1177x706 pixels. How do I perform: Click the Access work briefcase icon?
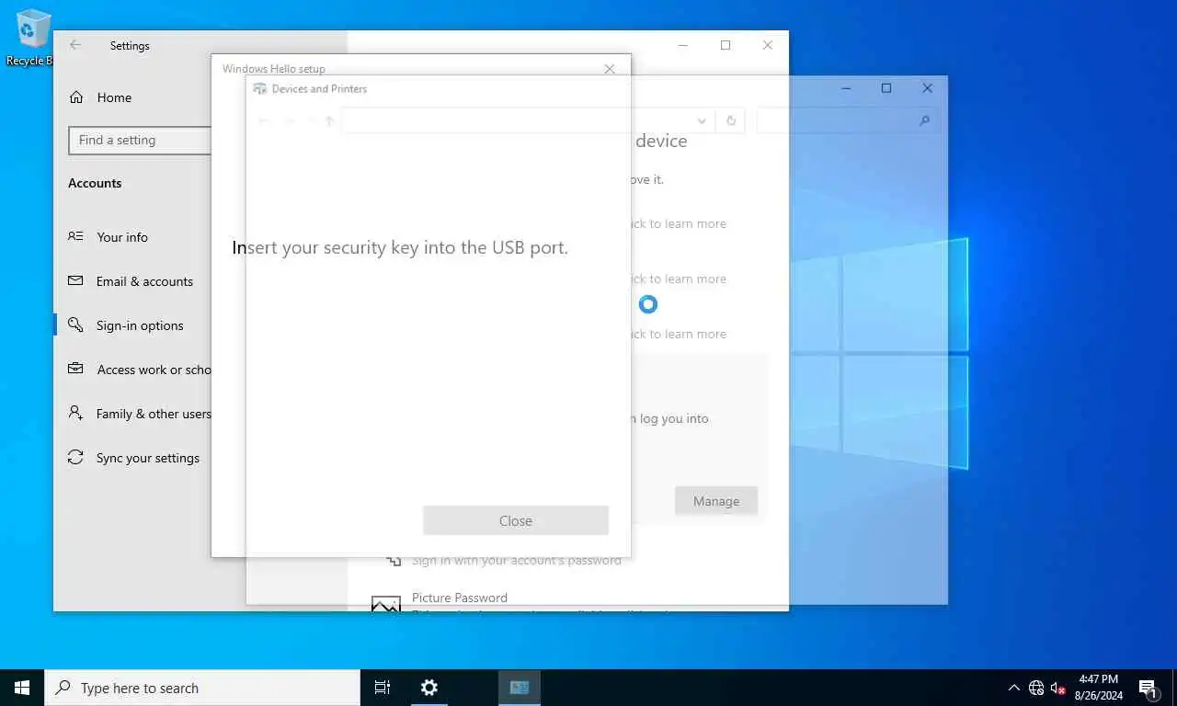(x=75, y=369)
